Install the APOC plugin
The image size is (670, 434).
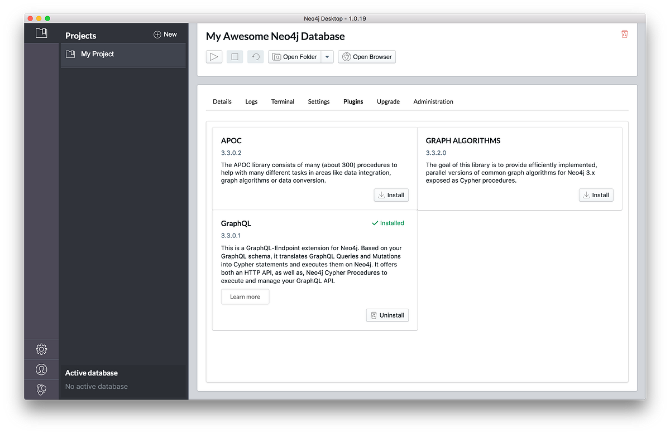click(x=391, y=195)
